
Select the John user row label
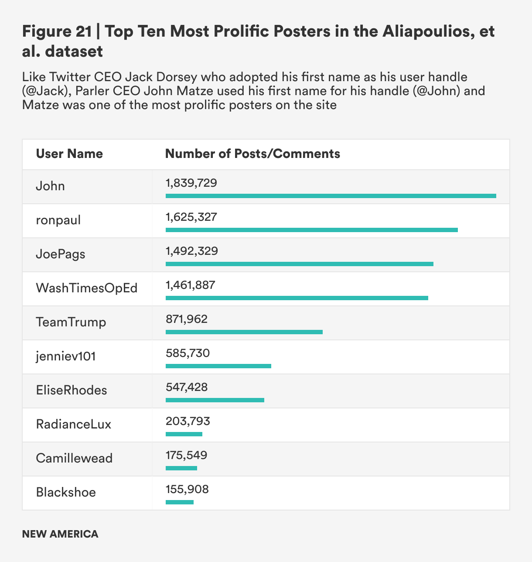coord(50,186)
